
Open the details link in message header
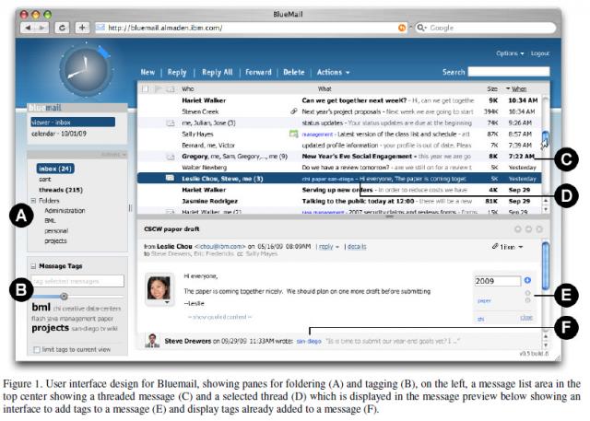tap(357, 247)
